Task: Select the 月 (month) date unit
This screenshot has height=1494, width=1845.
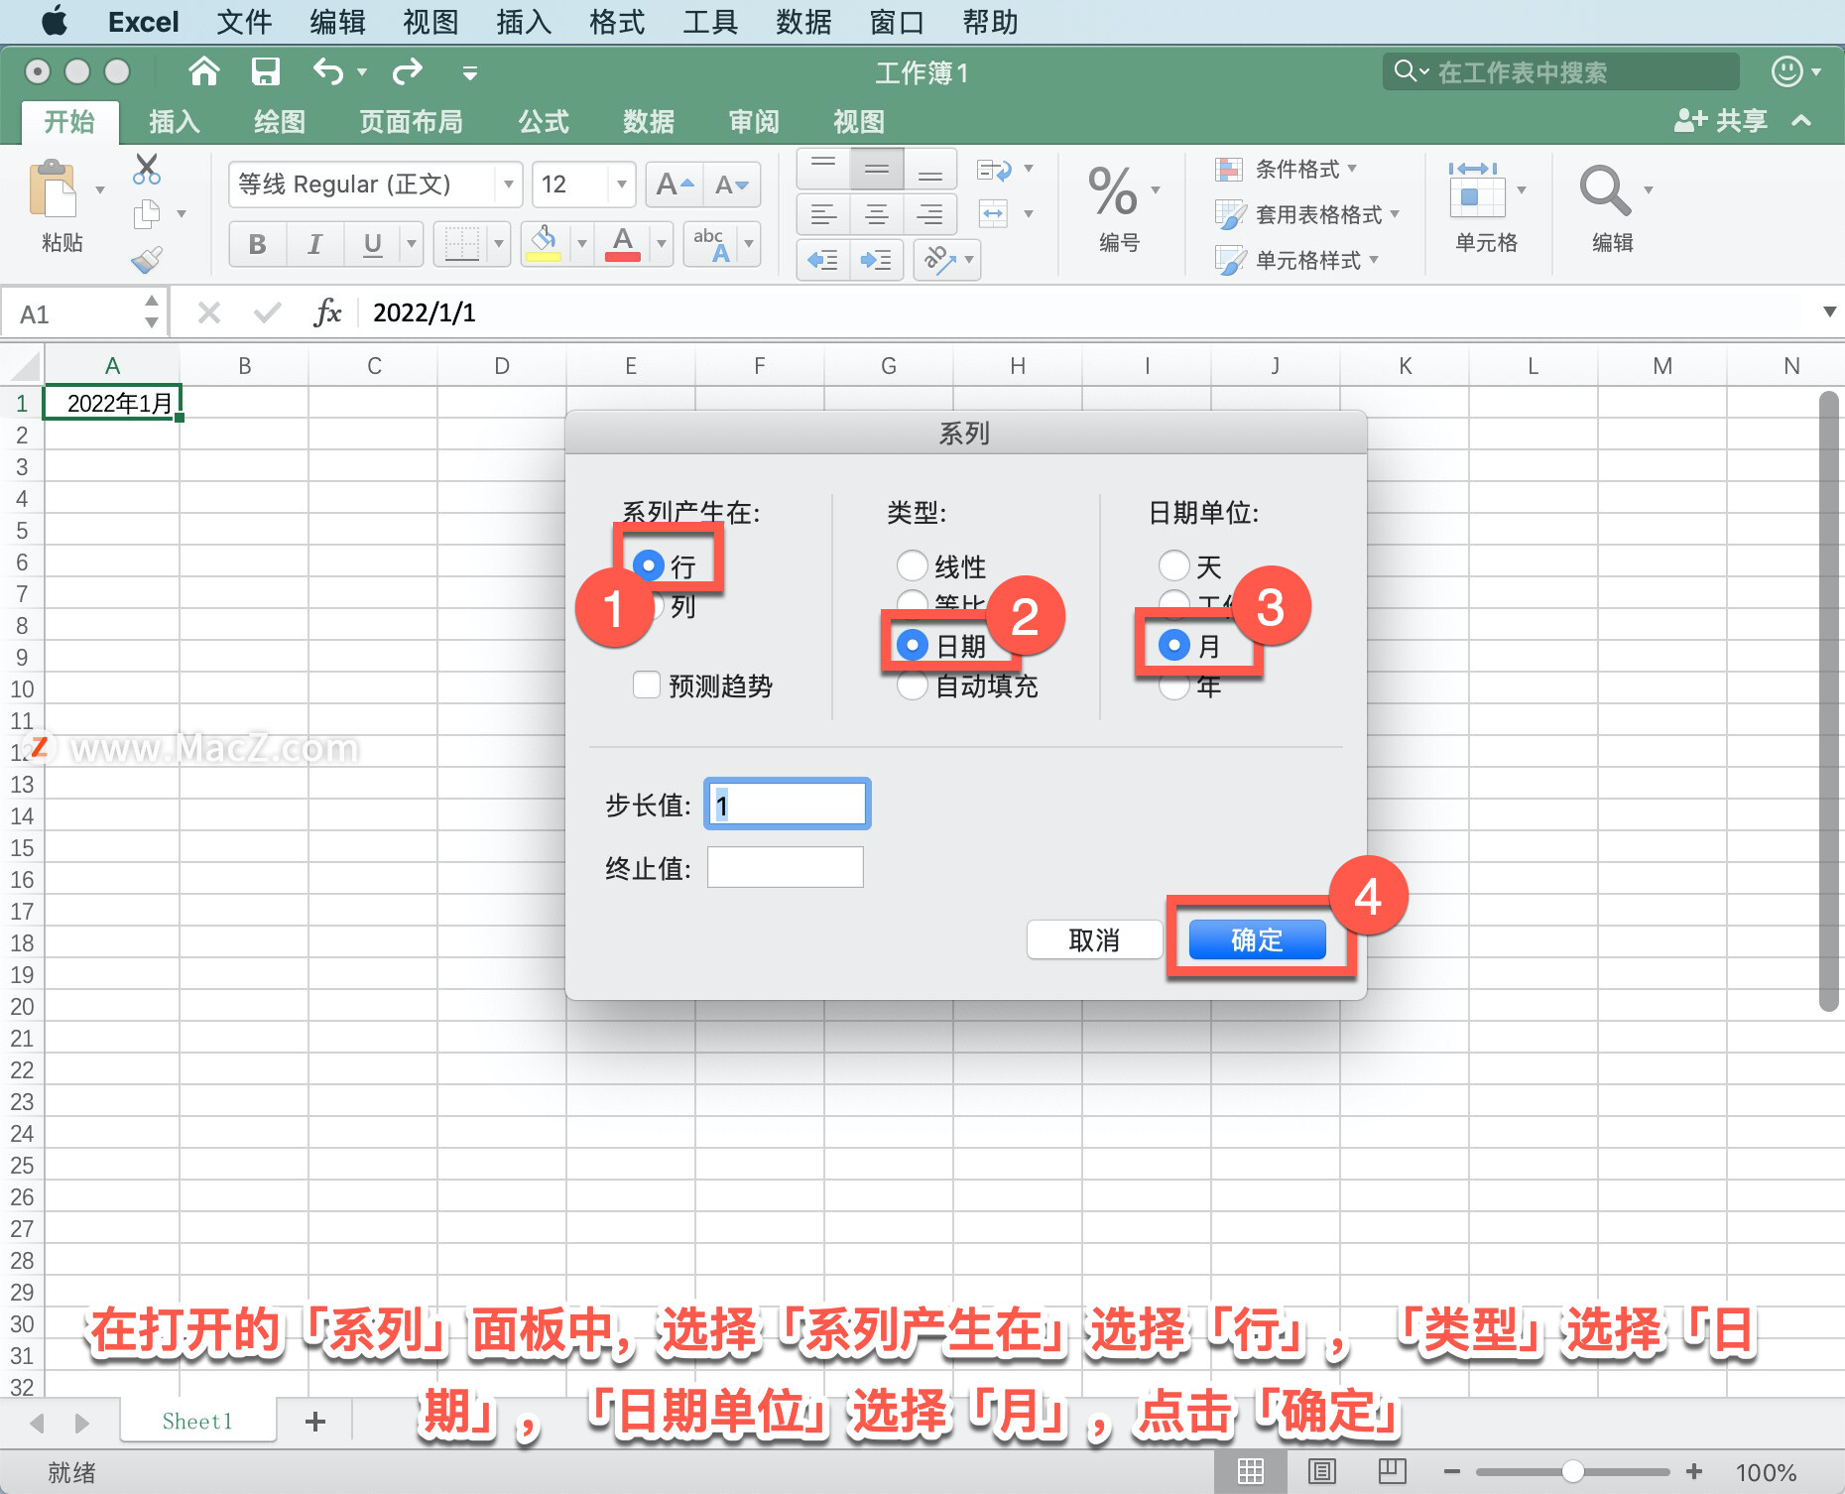Action: (x=1174, y=645)
